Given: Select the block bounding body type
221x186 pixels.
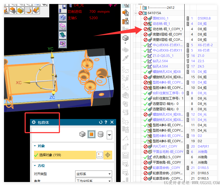Looking at the screenshot, I should (82, 134).
